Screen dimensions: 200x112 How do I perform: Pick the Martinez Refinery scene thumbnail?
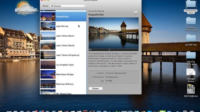(48, 84)
